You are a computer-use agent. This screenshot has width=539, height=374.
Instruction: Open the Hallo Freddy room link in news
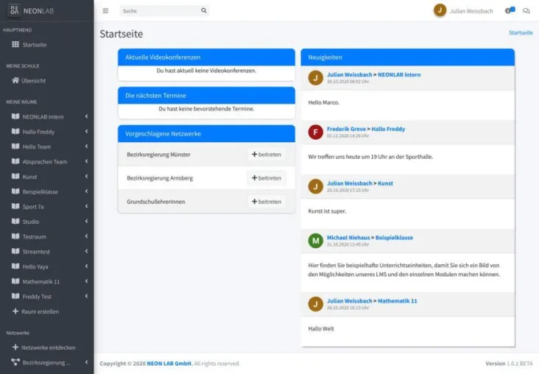coord(388,129)
